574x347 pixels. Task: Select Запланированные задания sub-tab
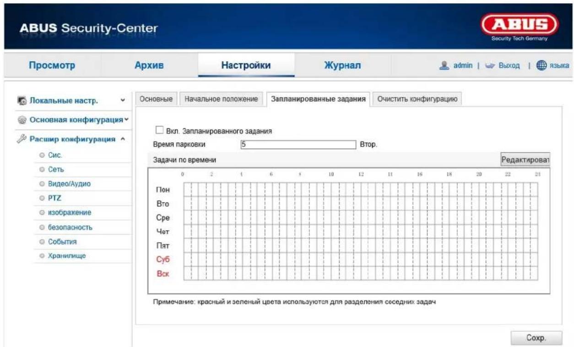click(318, 100)
